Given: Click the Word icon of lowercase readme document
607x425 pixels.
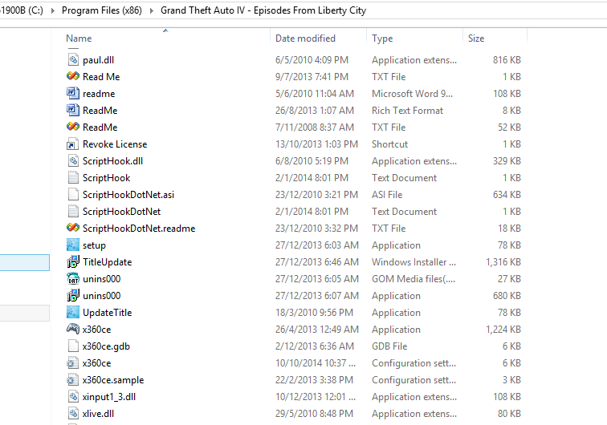Looking at the screenshot, I should (73, 94).
